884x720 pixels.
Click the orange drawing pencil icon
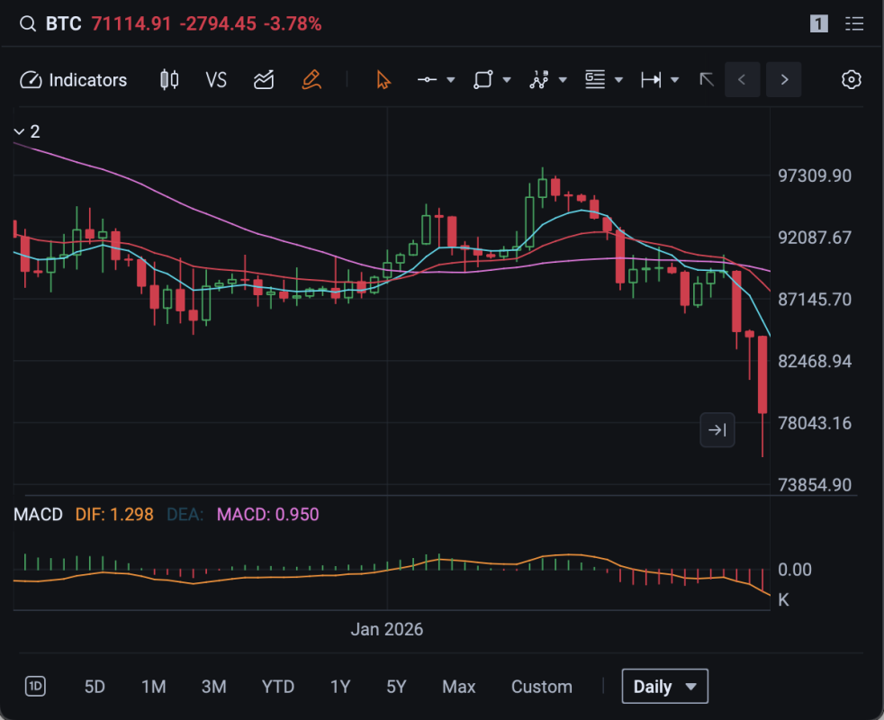click(311, 80)
